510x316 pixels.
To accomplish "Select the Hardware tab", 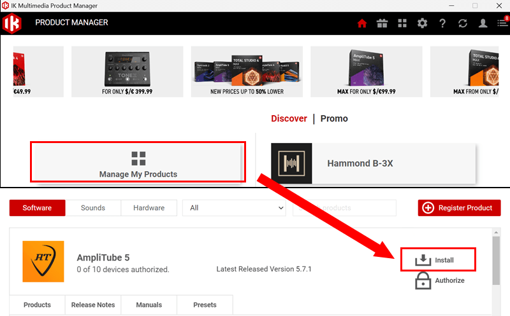I will (149, 208).
